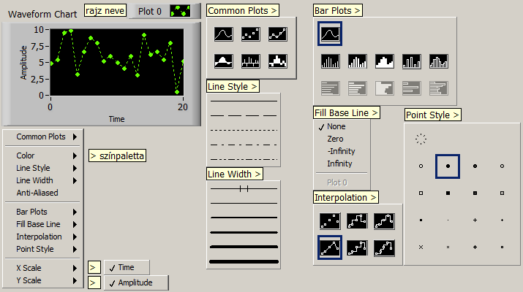Select the plus sign point style
This screenshot has width=523, height=292.
475,220
